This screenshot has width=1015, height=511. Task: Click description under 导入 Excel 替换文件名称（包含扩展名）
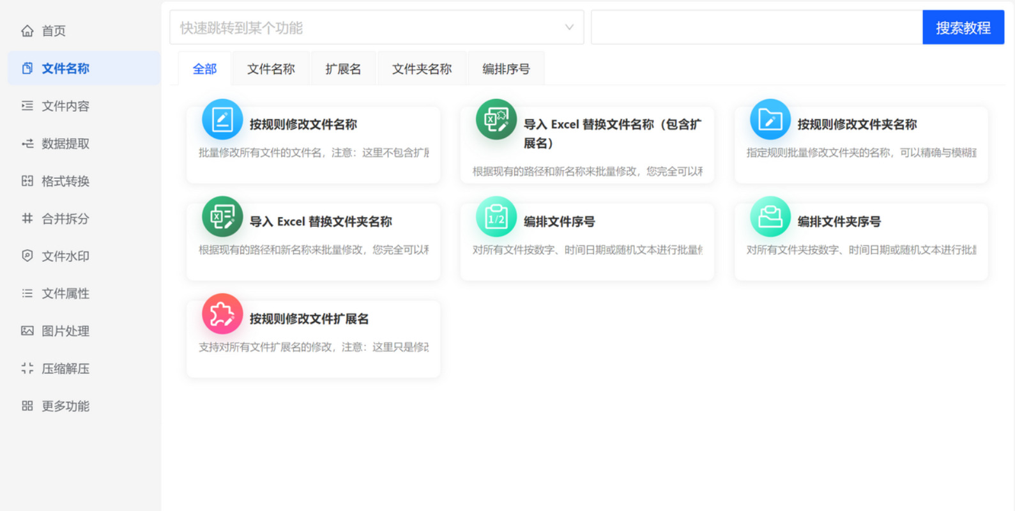click(588, 171)
